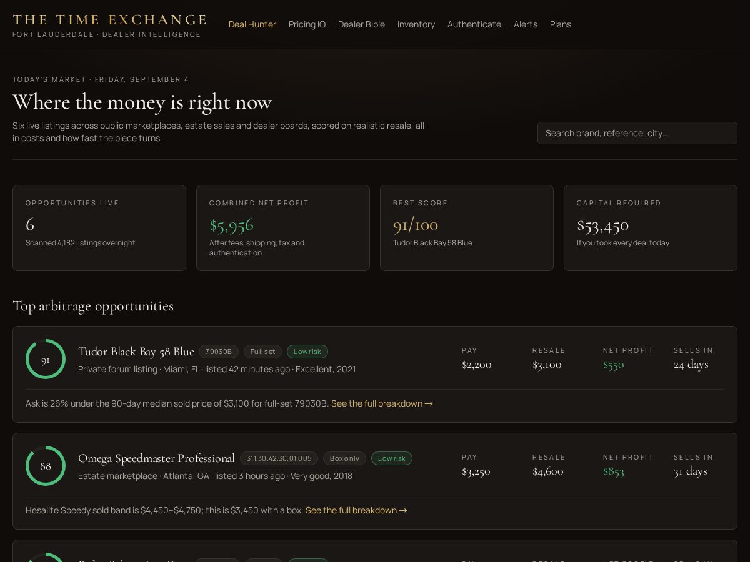This screenshot has width=750, height=562.
Task: Open the Plans nav item
Action: tap(561, 24)
